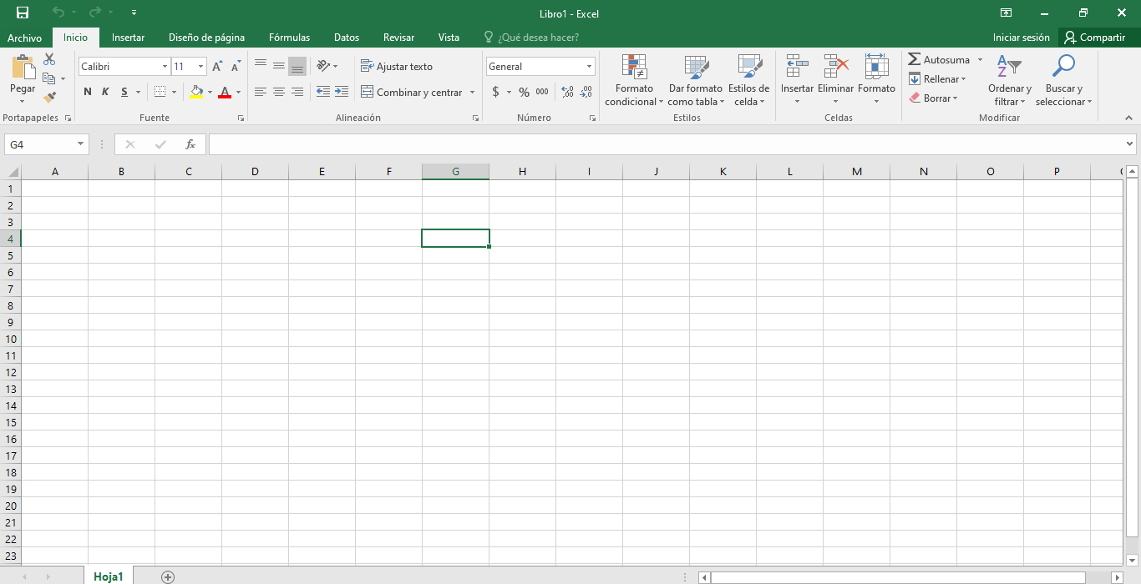The height and width of the screenshot is (584, 1141).
Task: Add a new sheet with plus icon
Action: [168, 576]
